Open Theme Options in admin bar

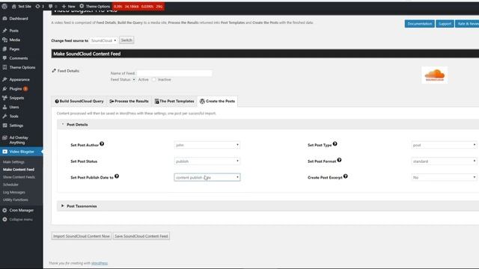(x=95, y=6)
